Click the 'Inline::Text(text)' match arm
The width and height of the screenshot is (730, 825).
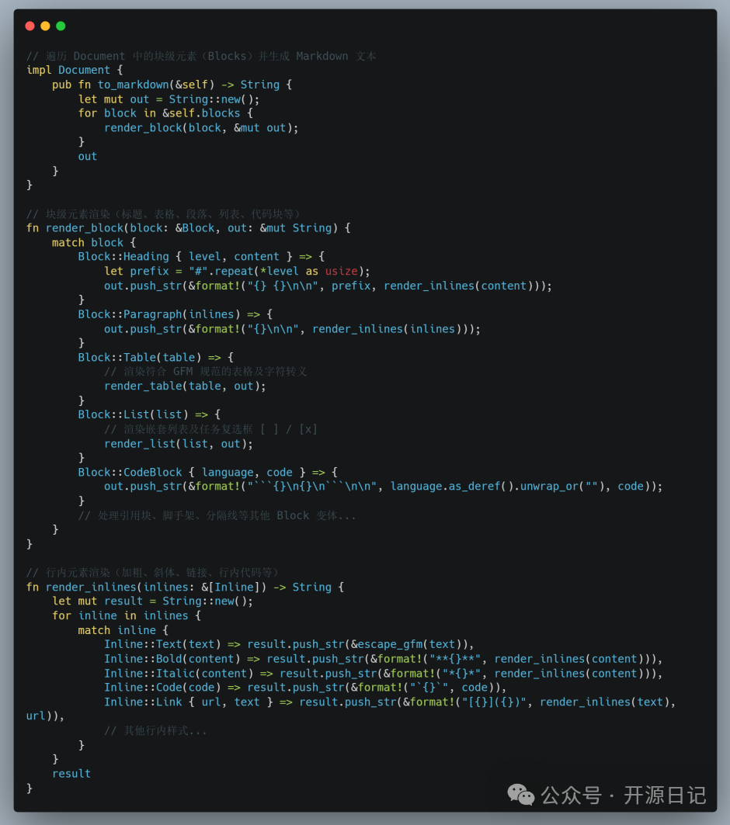pyautogui.click(x=289, y=644)
